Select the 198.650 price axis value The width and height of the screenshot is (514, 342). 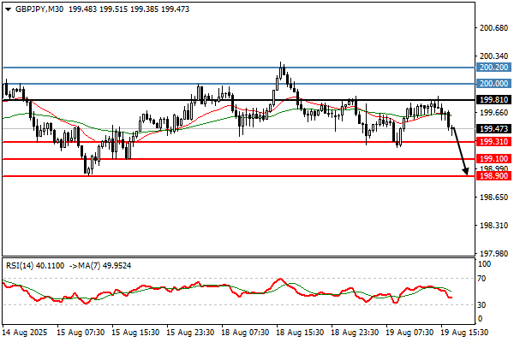coord(493,197)
